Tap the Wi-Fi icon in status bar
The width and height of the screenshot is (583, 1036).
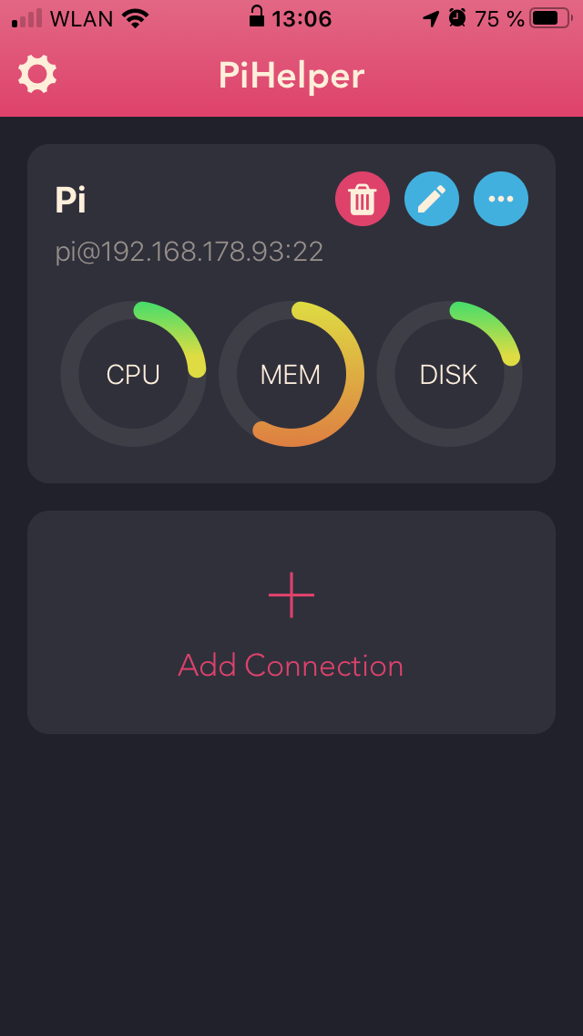tap(136, 18)
